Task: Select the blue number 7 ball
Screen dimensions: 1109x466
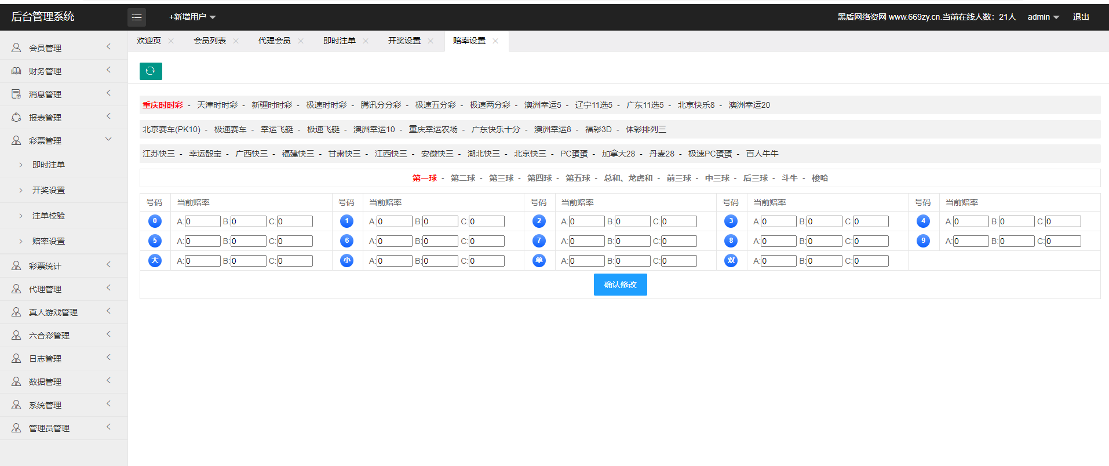Action: click(539, 241)
